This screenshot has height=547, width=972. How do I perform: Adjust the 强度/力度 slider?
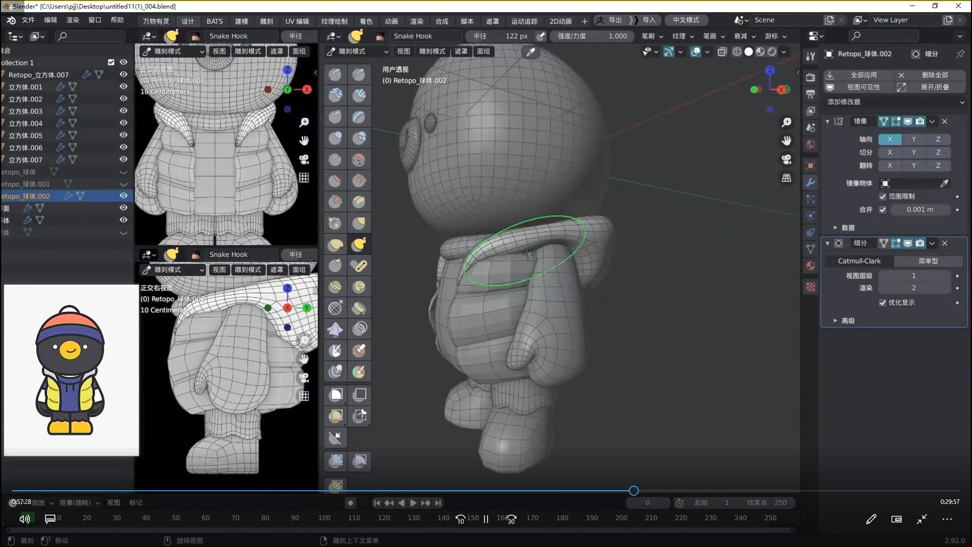tap(592, 36)
